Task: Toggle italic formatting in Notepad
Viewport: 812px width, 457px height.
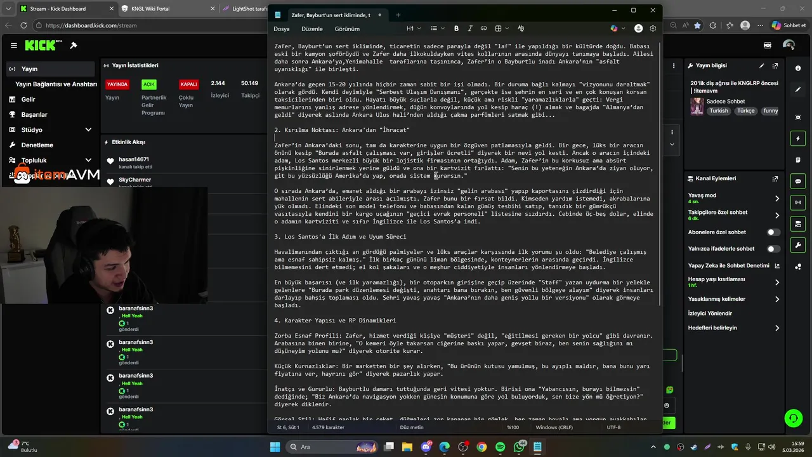Action: [x=470, y=29]
